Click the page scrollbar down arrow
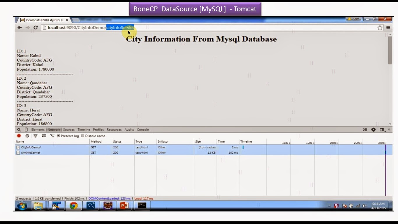 coord(390,124)
